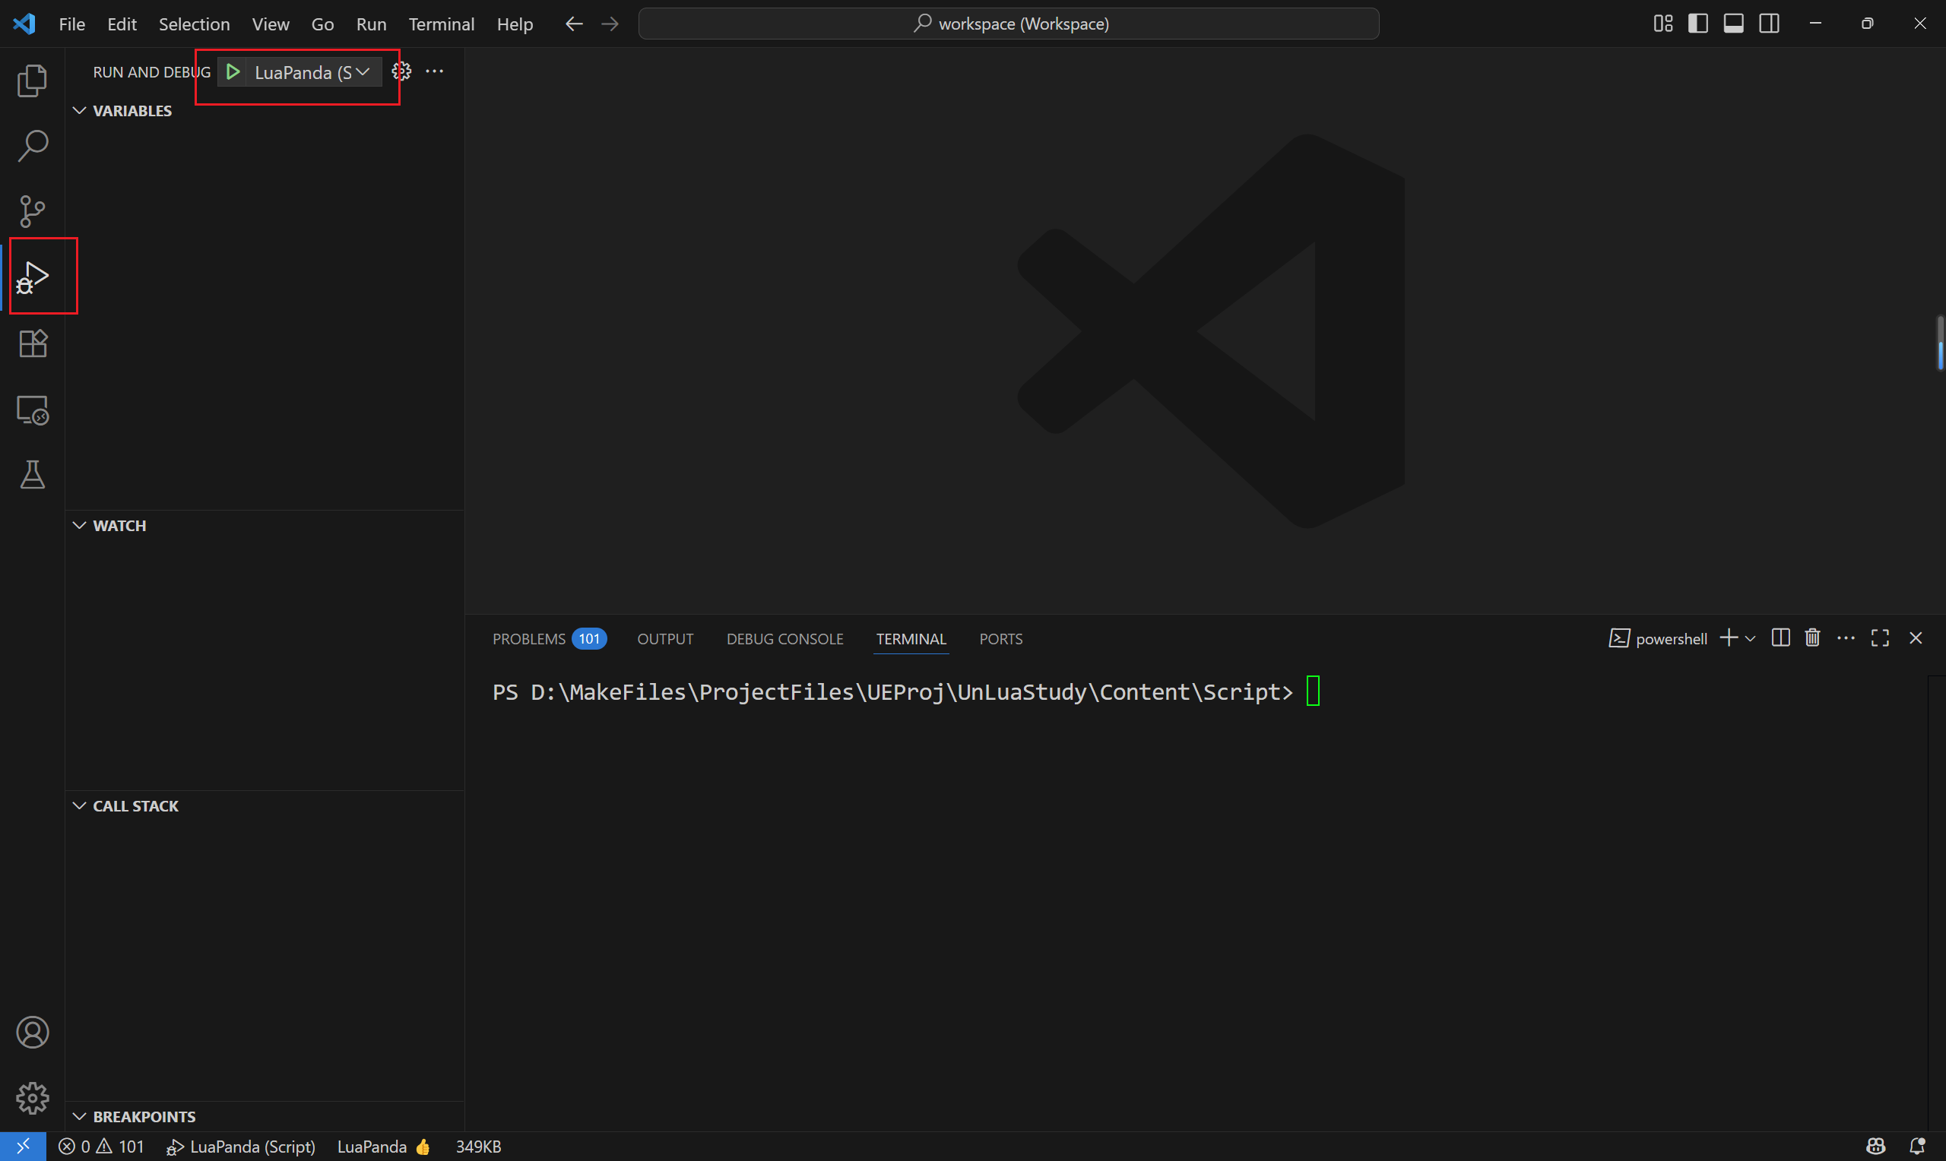Open the Extensions view icon
The height and width of the screenshot is (1161, 1946).
(32, 343)
